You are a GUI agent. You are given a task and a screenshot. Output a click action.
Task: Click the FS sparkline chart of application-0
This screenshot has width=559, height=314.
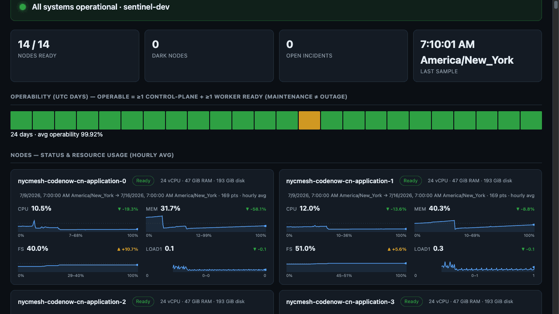tap(78, 264)
